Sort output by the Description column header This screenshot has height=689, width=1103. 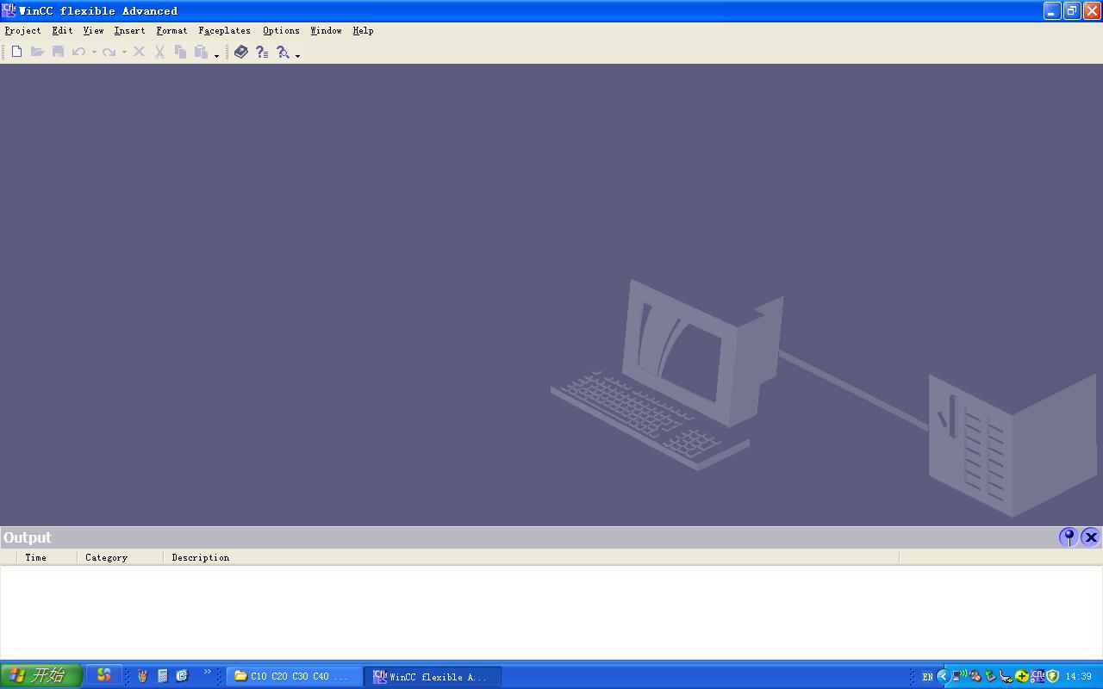(x=531, y=557)
